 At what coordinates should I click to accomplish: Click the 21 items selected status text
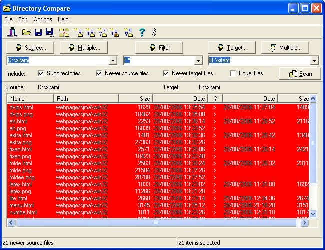pos(199,243)
